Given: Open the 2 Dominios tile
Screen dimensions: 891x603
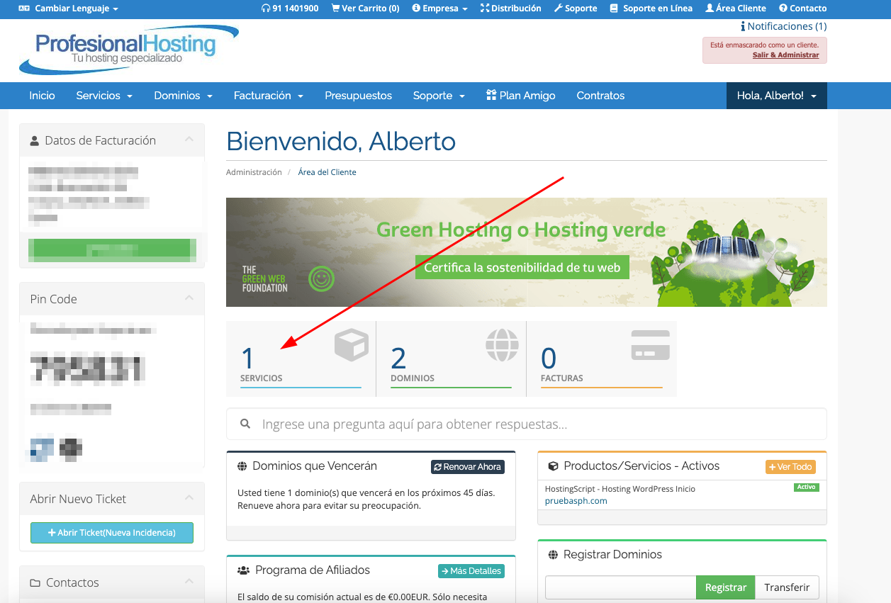Looking at the screenshot, I should [451, 359].
